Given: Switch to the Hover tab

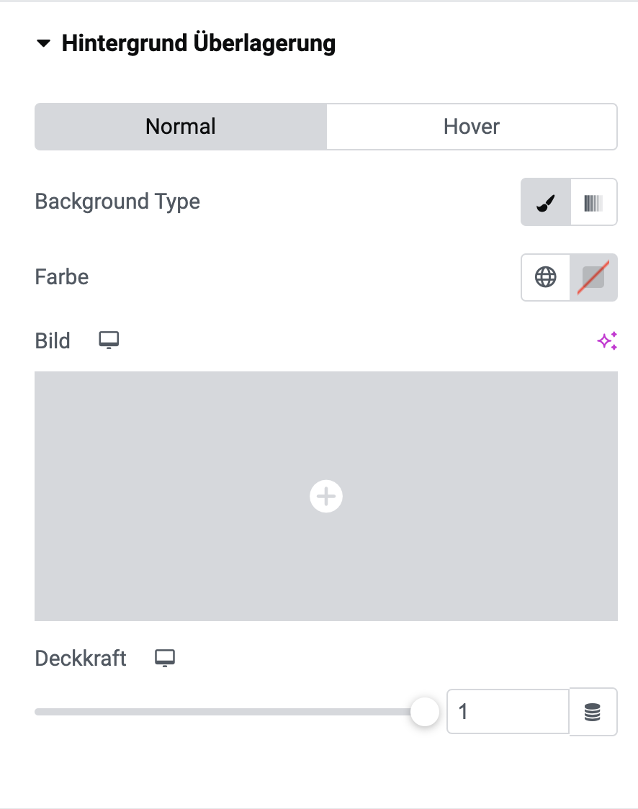Looking at the screenshot, I should 472,127.
